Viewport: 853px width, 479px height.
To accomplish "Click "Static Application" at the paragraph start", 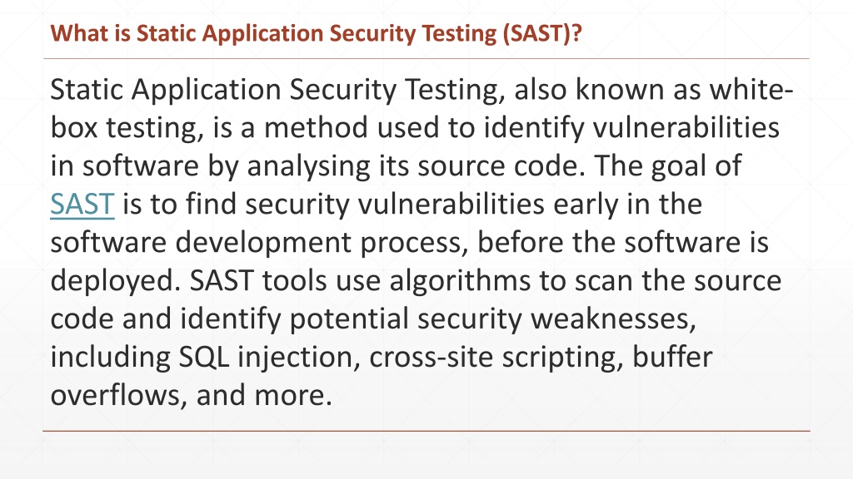I will pyautogui.click(x=167, y=90).
